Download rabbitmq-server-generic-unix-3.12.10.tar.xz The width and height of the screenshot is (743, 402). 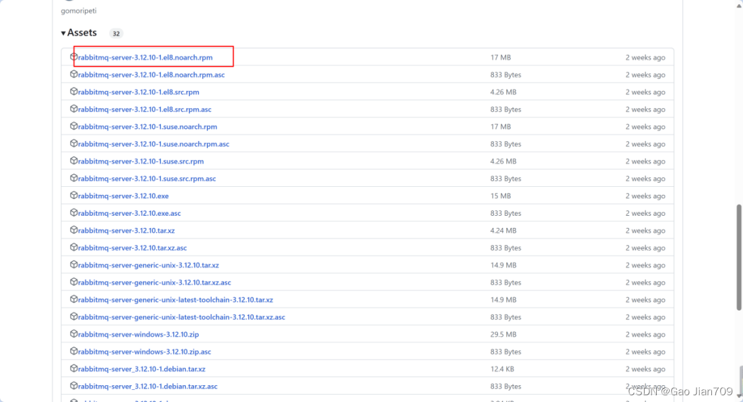[x=148, y=265]
